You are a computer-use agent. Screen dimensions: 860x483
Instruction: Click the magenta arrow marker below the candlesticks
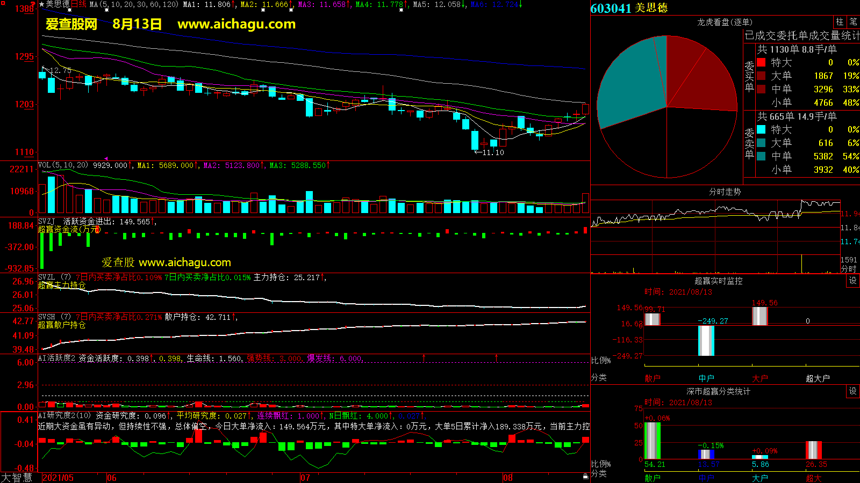pos(106,158)
